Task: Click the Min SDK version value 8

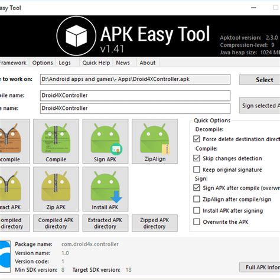Action: click(x=63, y=270)
